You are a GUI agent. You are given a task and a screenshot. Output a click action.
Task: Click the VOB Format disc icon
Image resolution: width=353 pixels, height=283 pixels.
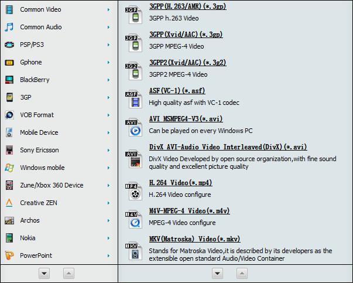click(x=9, y=115)
